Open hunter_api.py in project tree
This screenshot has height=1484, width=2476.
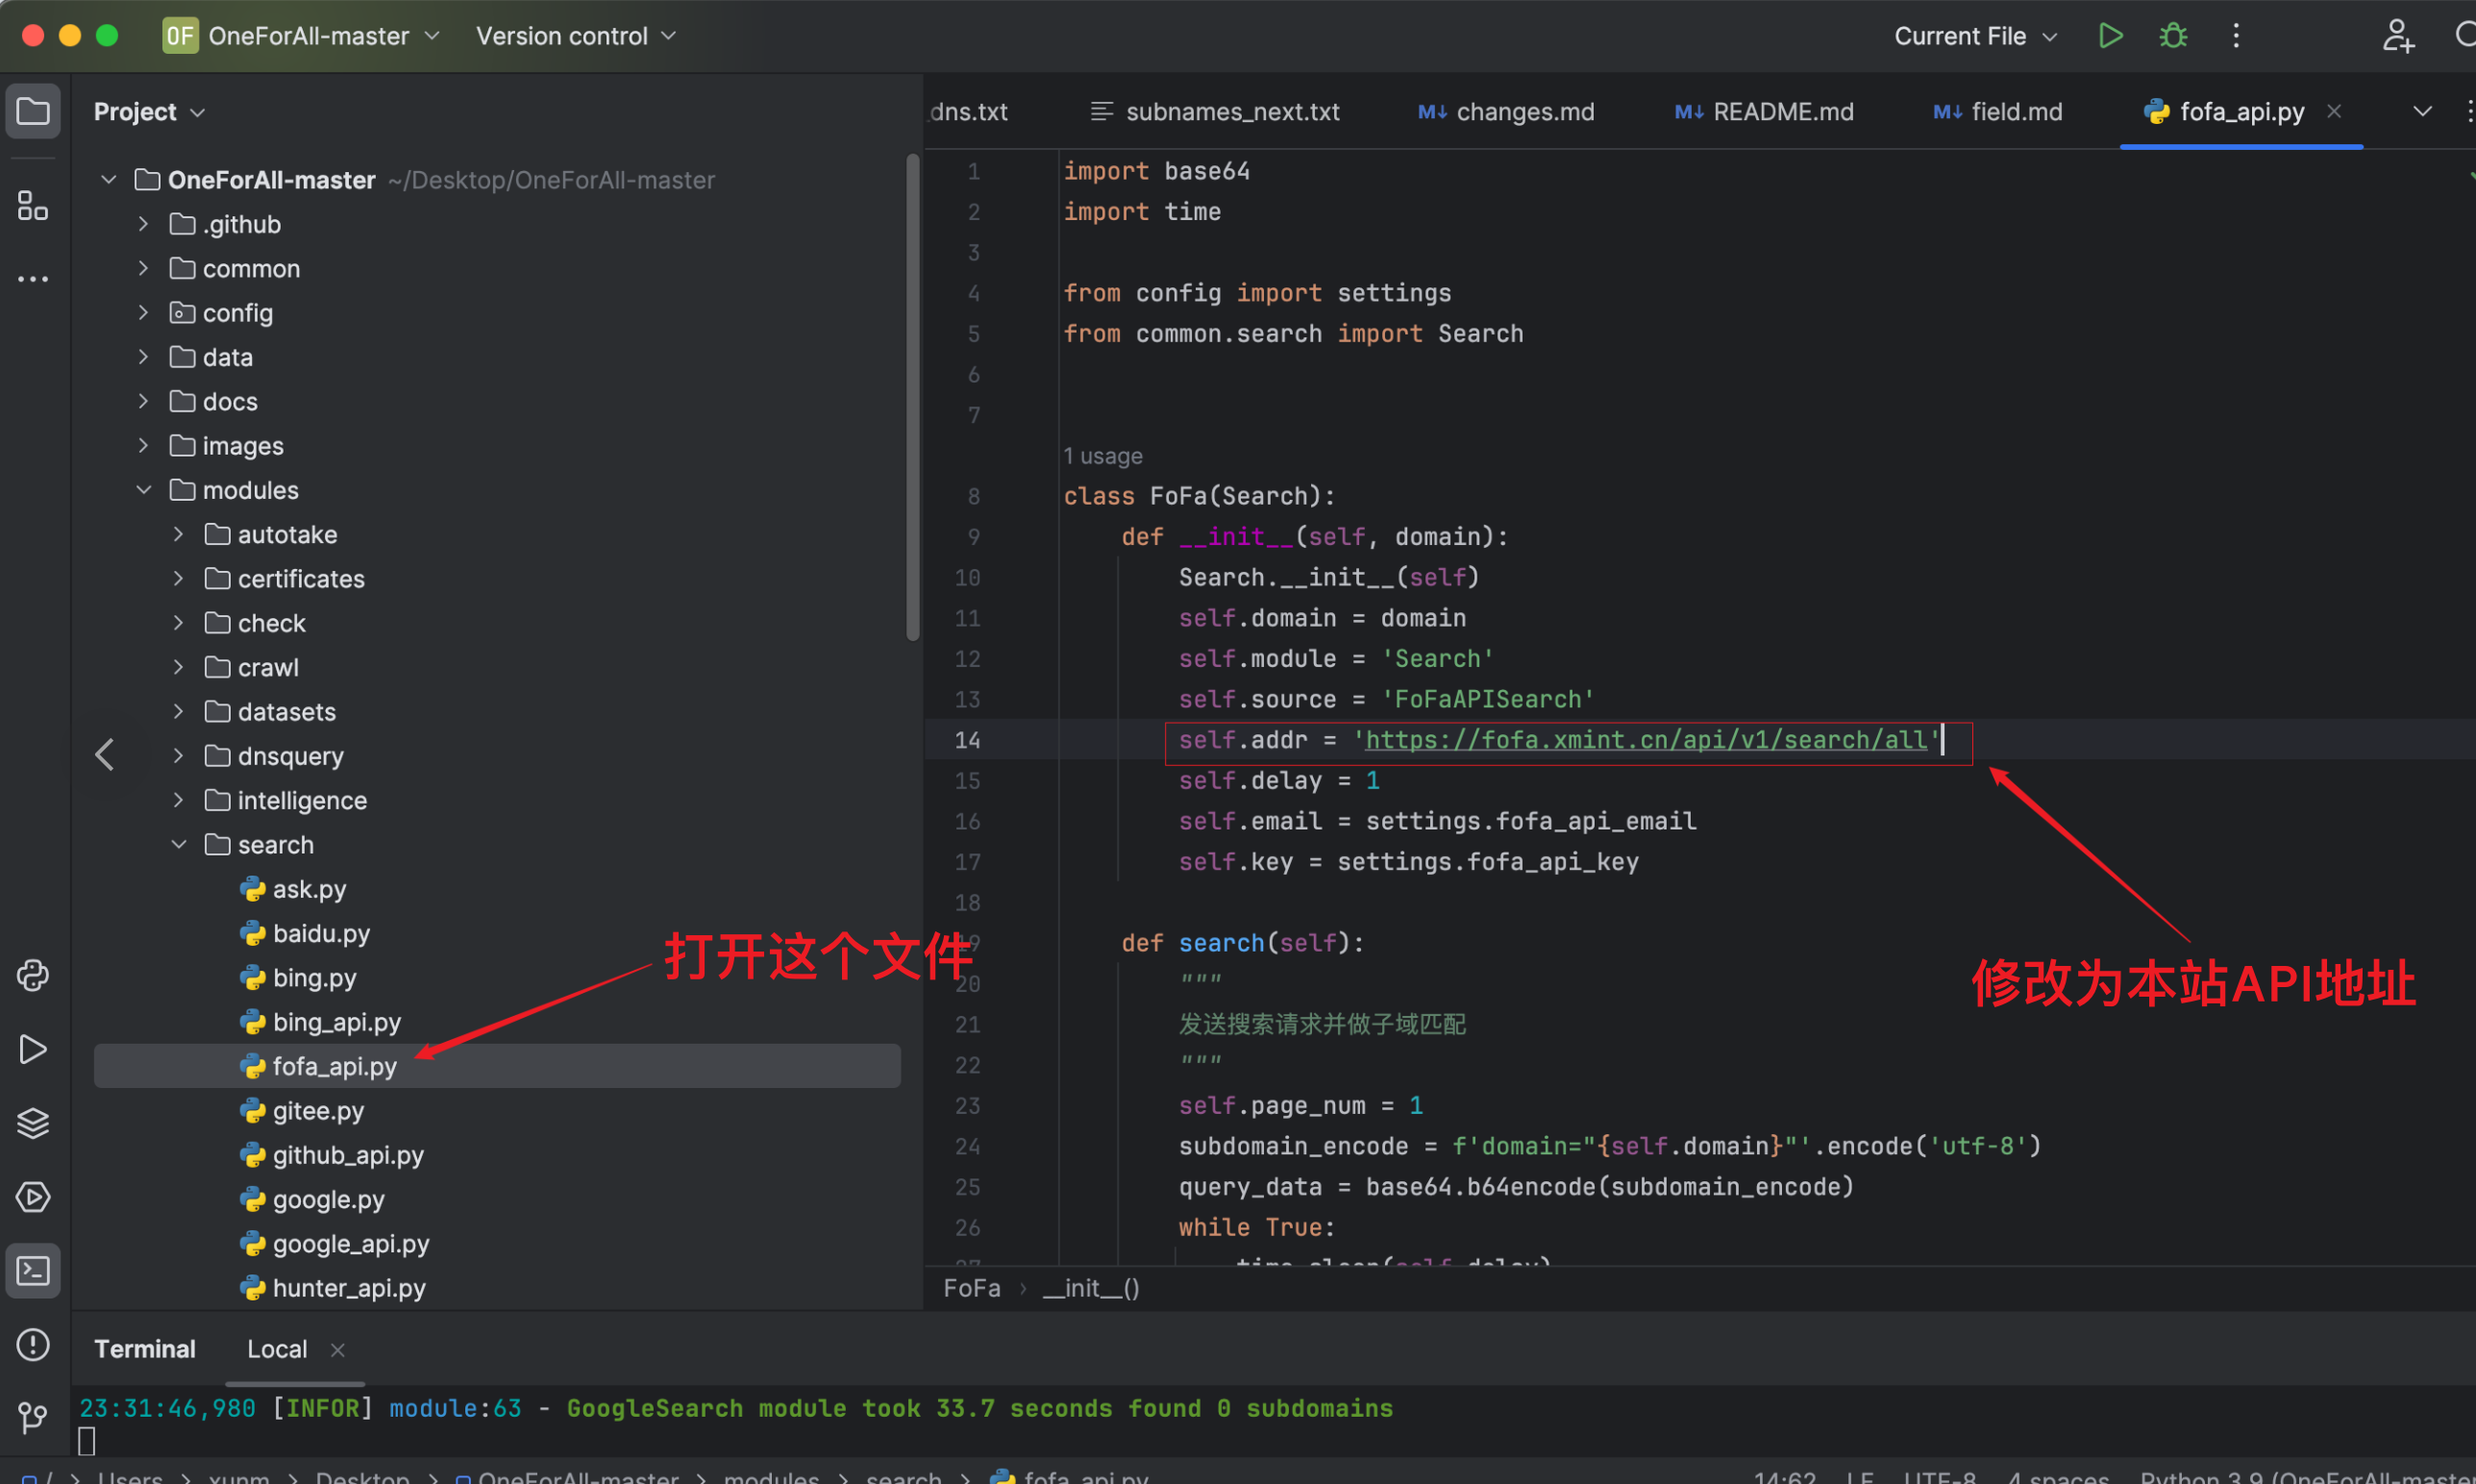(348, 1288)
